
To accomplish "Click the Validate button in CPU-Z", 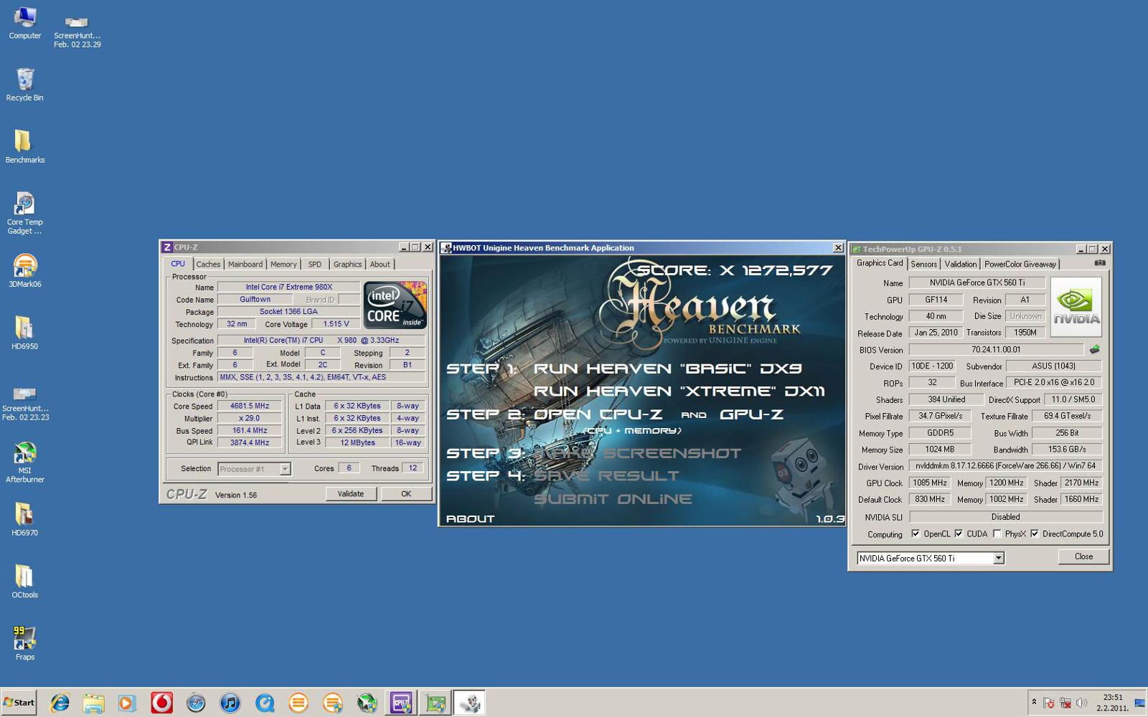I will (x=351, y=494).
